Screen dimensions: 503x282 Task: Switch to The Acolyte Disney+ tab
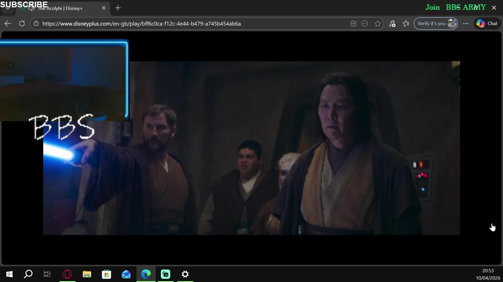point(60,8)
